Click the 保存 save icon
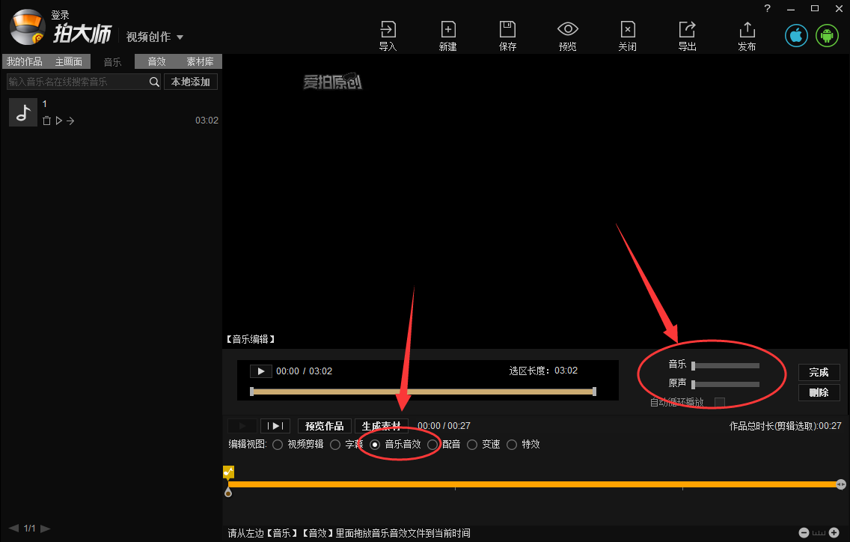850x542 pixels. [x=507, y=30]
